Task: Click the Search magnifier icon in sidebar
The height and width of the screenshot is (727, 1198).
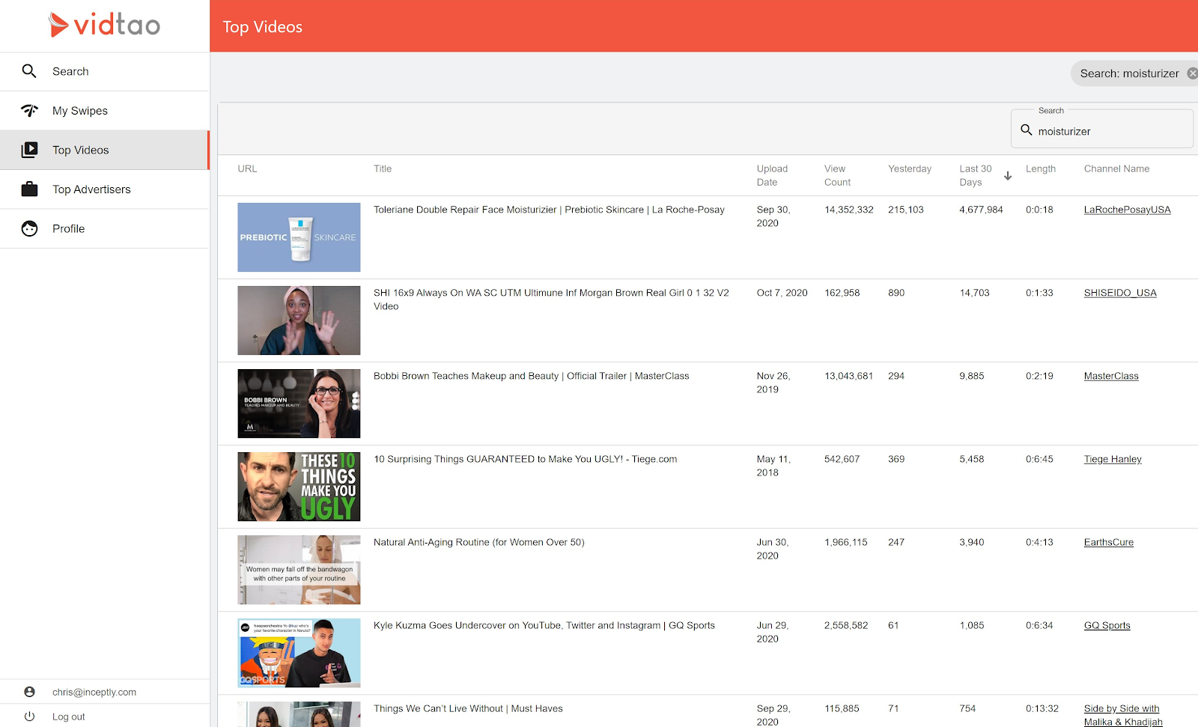Action: 29,71
